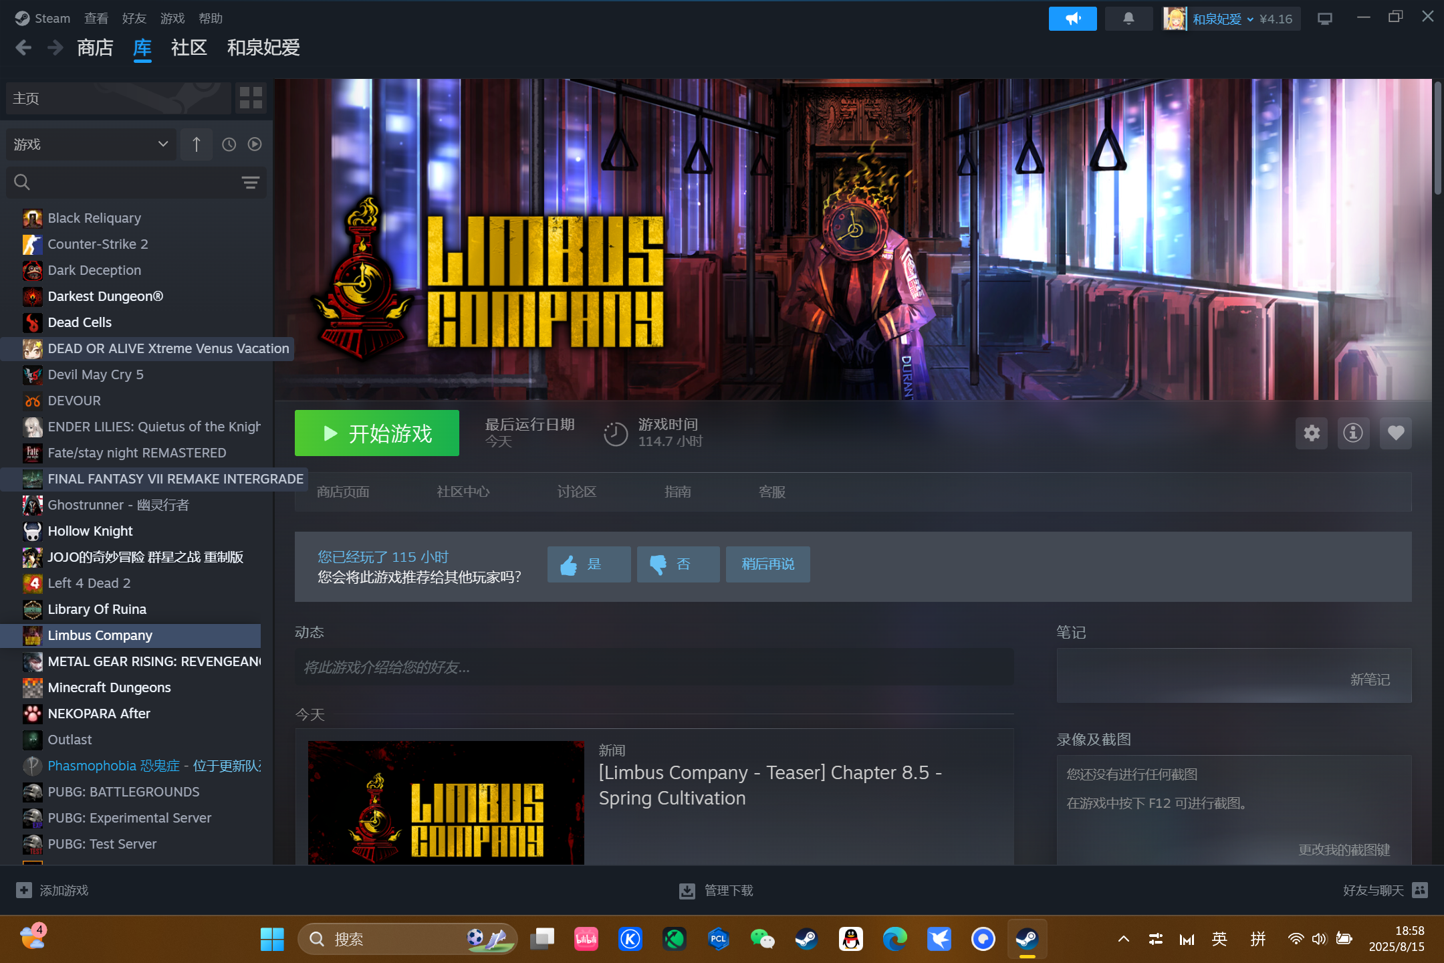Open game settings gear icon
The width and height of the screenshot is (1444, 963).
click(1312, 433)
